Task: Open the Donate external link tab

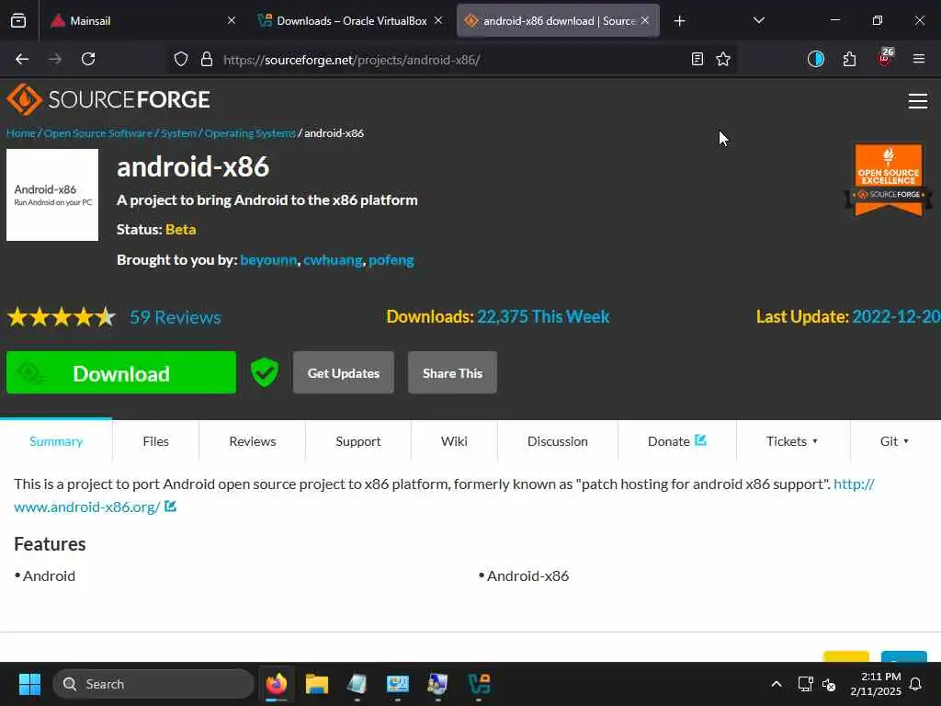Action: [x=677, y=441]
